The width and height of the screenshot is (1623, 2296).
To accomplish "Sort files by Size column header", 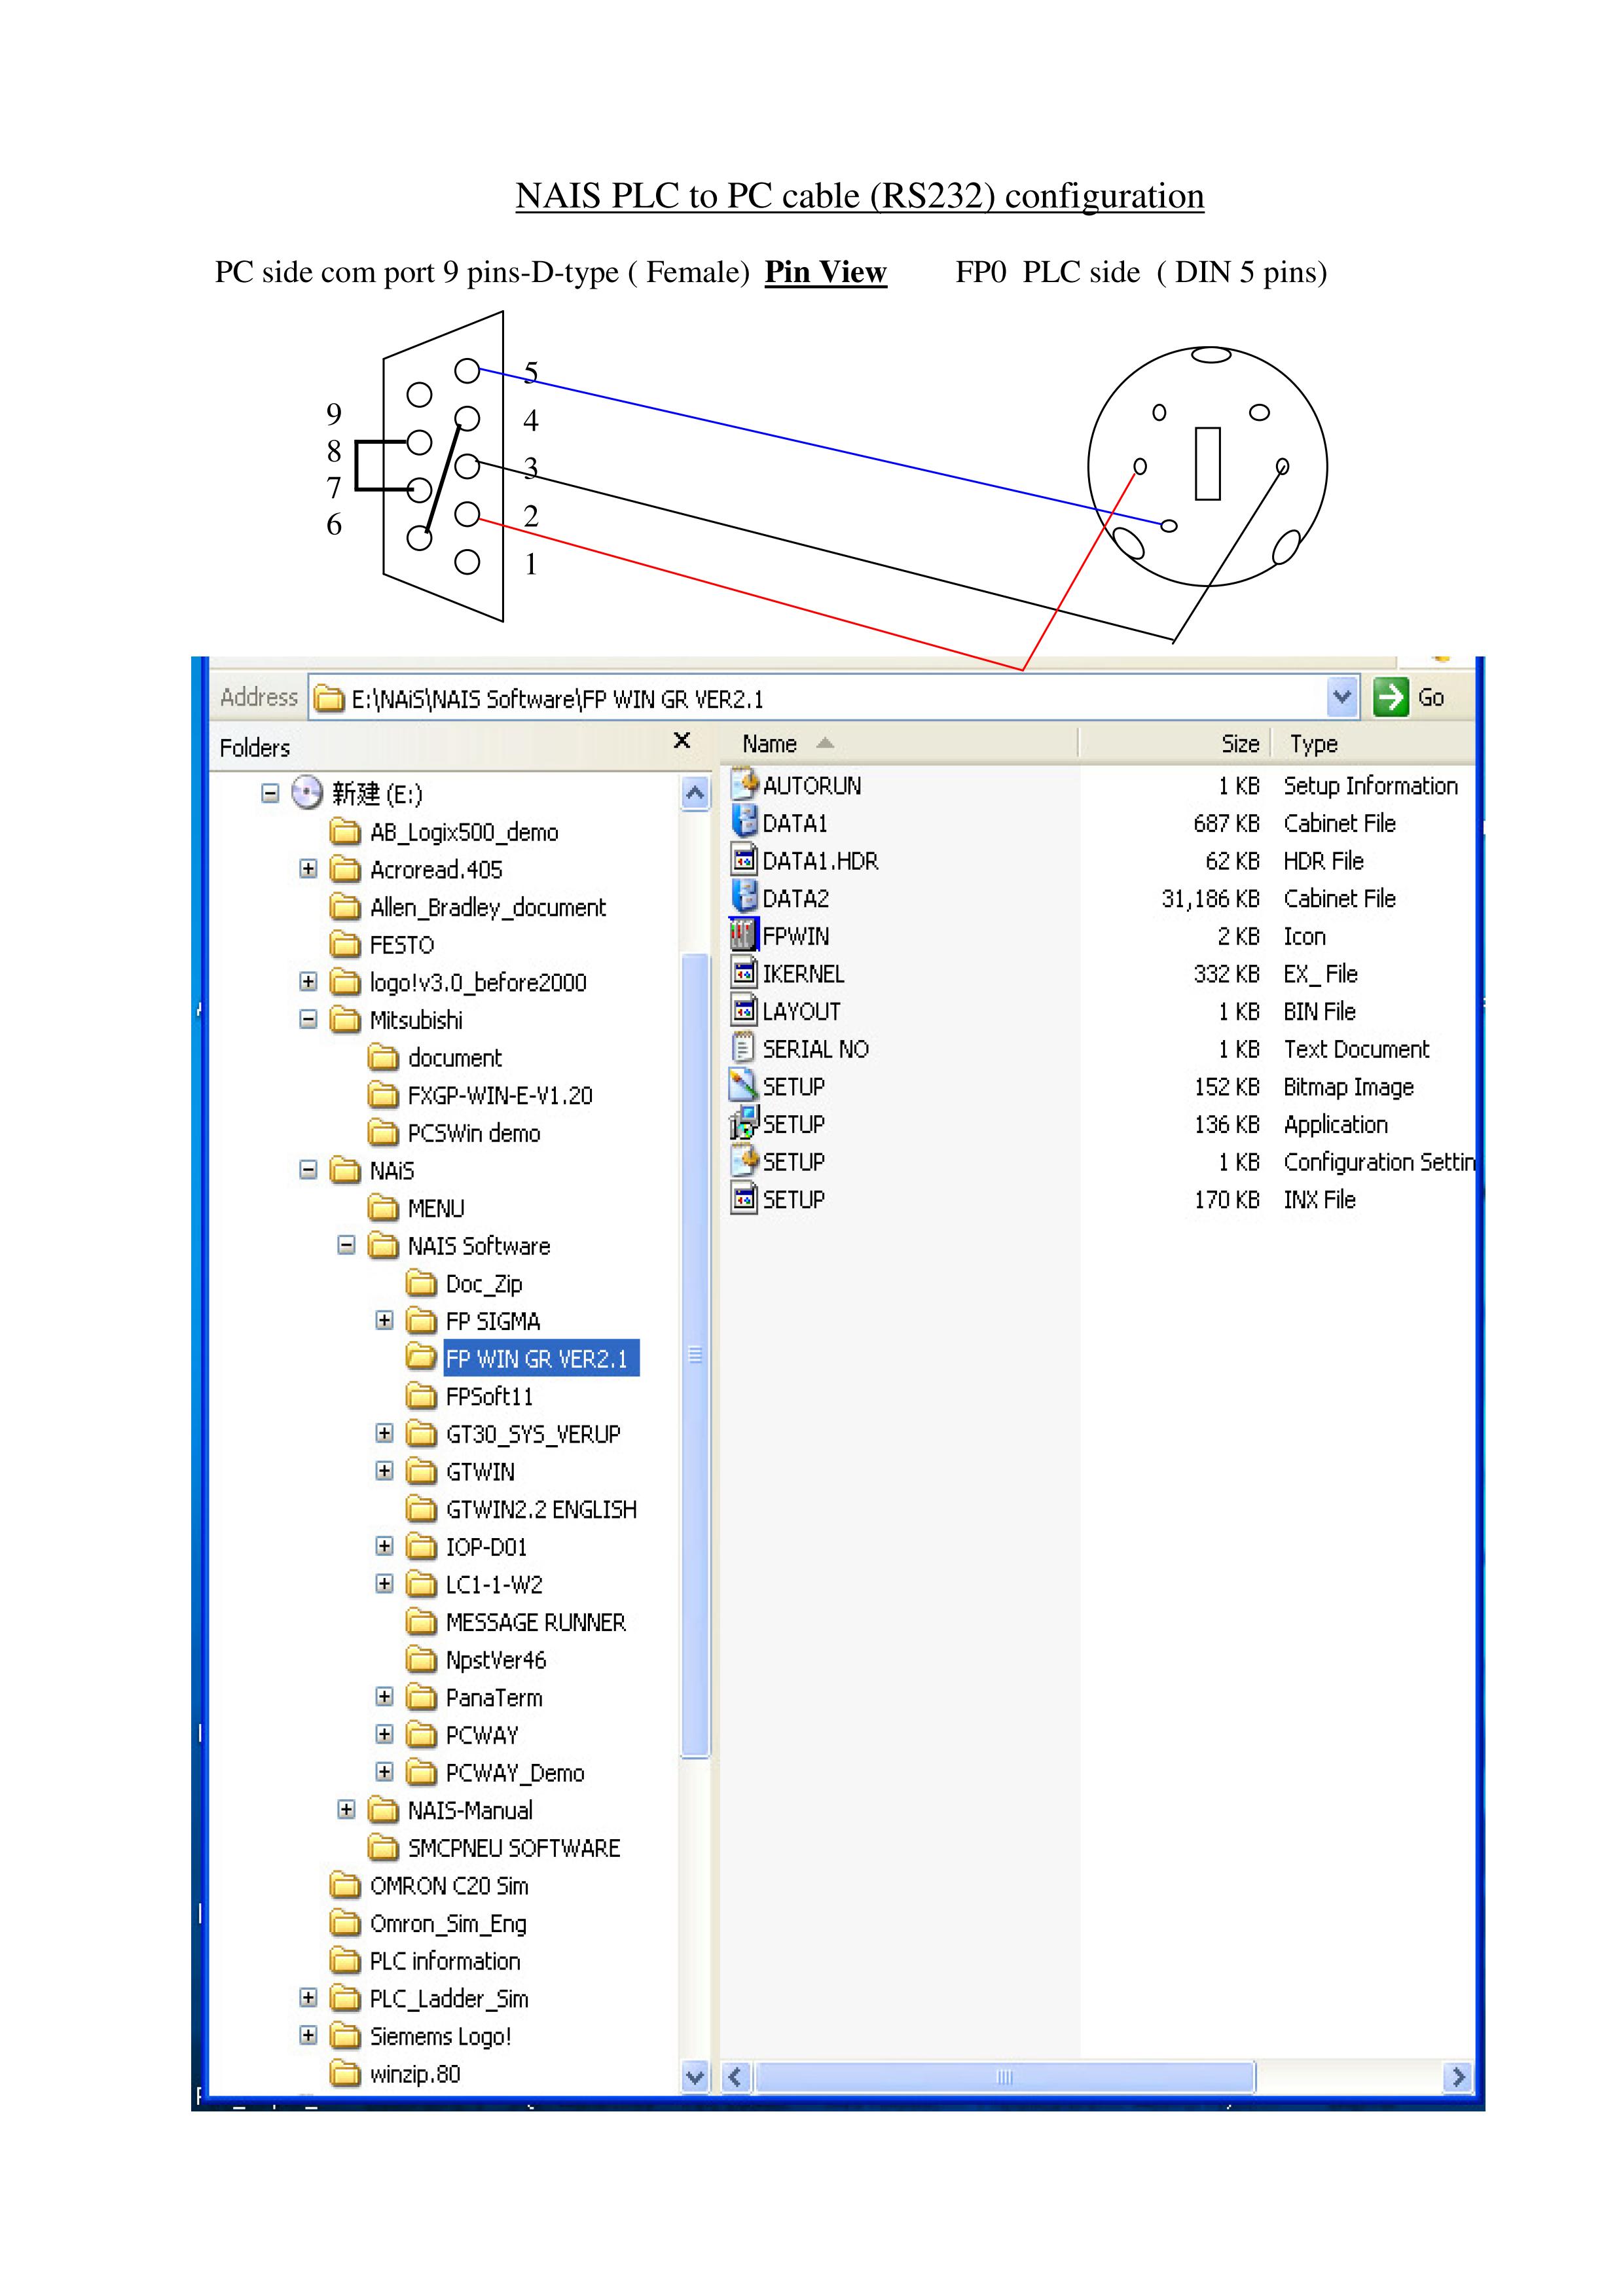I will tap(1239, 744).
